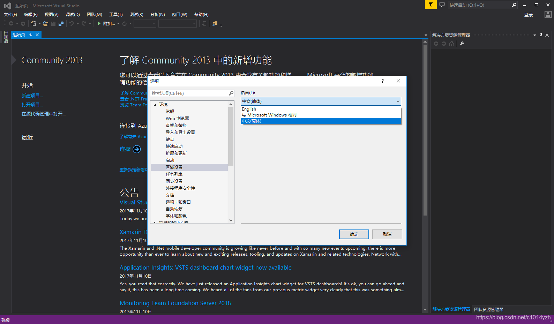The image size is (554, 324).
Task: Close the 起始页 tab
Action: (37, 35)
